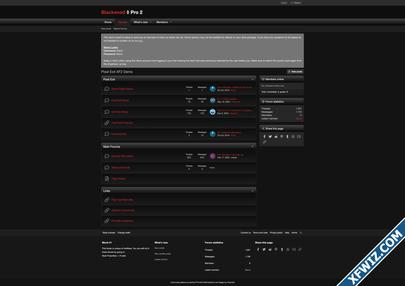
Task: Open the Testing Grounds forum
Action: (120, 167)
